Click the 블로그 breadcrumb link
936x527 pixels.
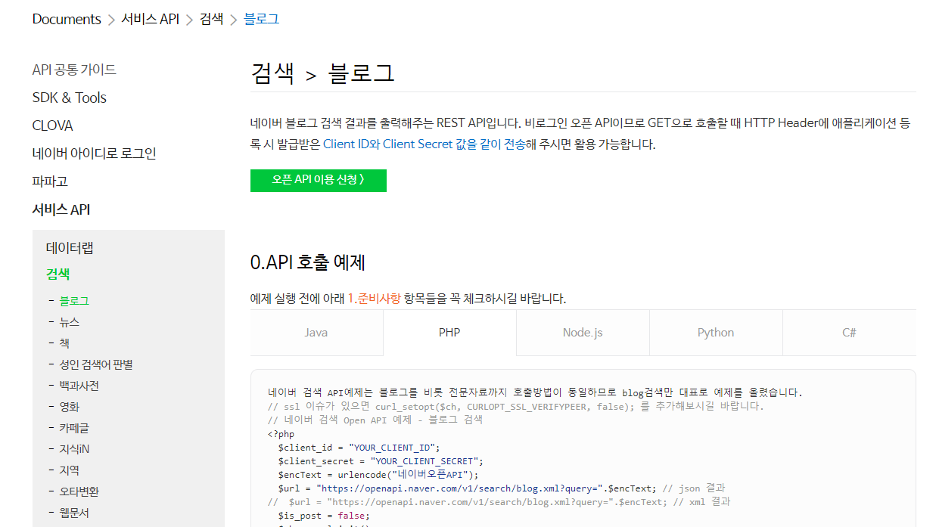click(x=261, y=19)
